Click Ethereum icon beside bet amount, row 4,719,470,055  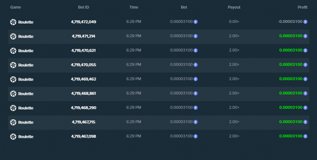tap(195, 65)
